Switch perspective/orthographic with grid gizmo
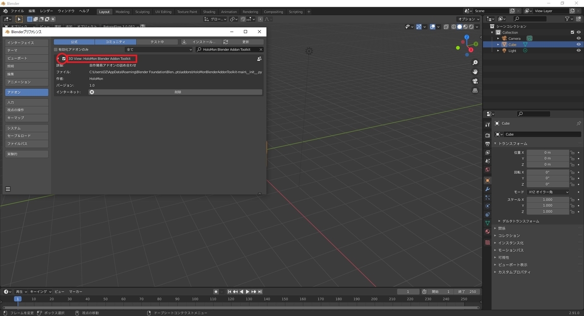This screenshot has width=584, height=316. point(475,90)
